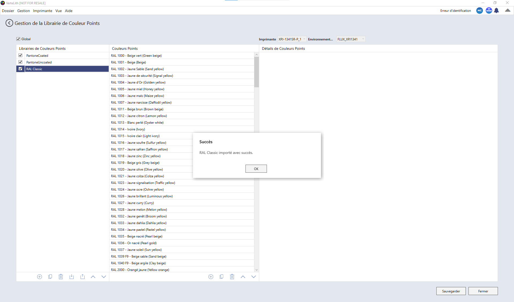This screenshot has height=302, width=514.
Task: Select RAL 1012 - Jaune citron
Action: coord(182,116)
